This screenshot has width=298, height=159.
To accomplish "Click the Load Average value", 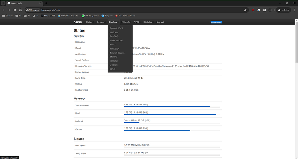I will [x=131, y=90].
